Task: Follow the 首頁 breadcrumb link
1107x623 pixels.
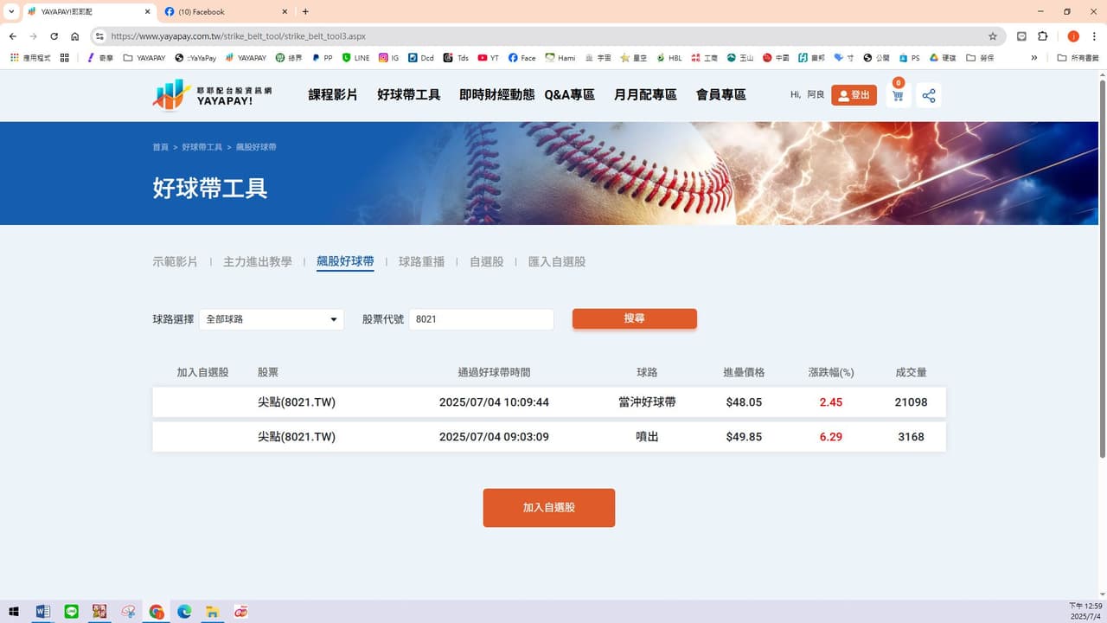Action: [x=161, y=147]
